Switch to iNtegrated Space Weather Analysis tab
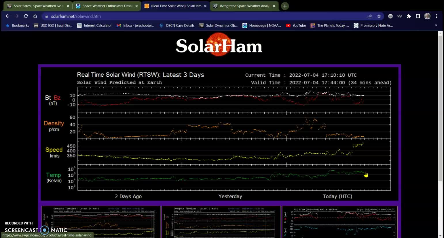 [244, 6]
